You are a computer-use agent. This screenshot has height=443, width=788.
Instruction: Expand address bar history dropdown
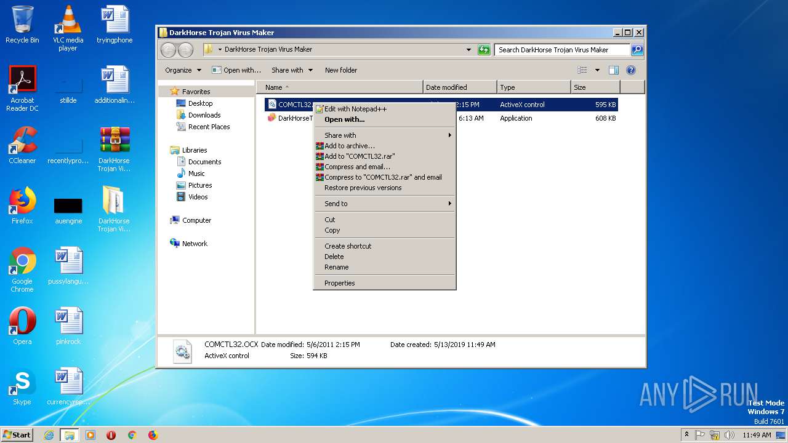coord(468,50)
